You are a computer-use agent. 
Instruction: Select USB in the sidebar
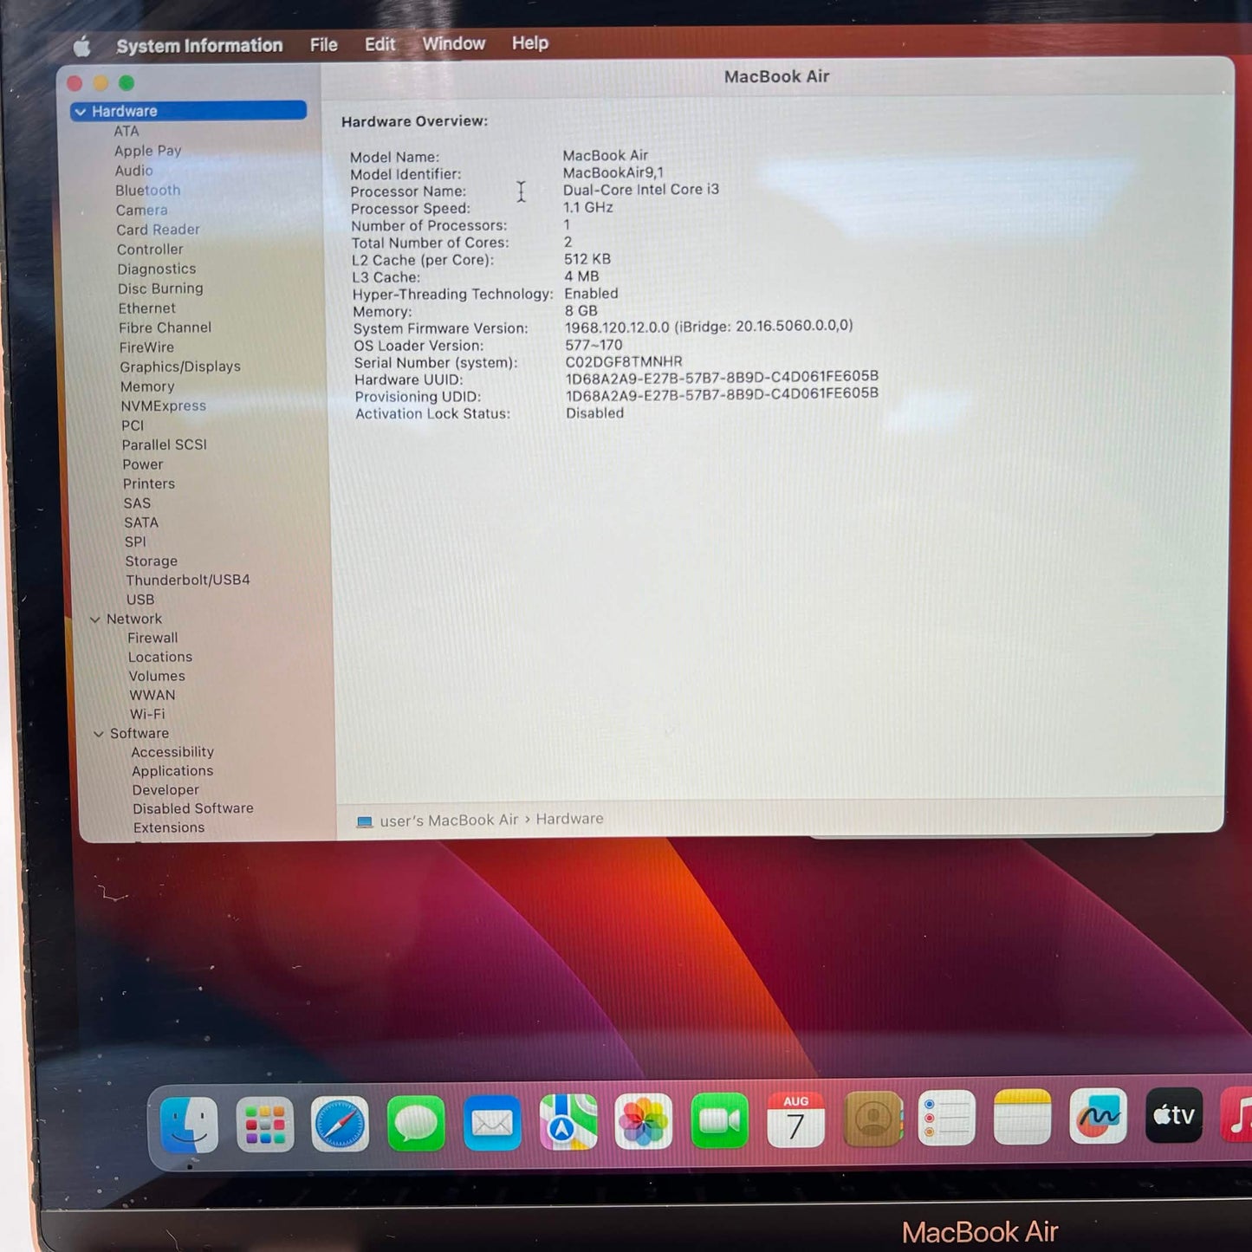139,600
